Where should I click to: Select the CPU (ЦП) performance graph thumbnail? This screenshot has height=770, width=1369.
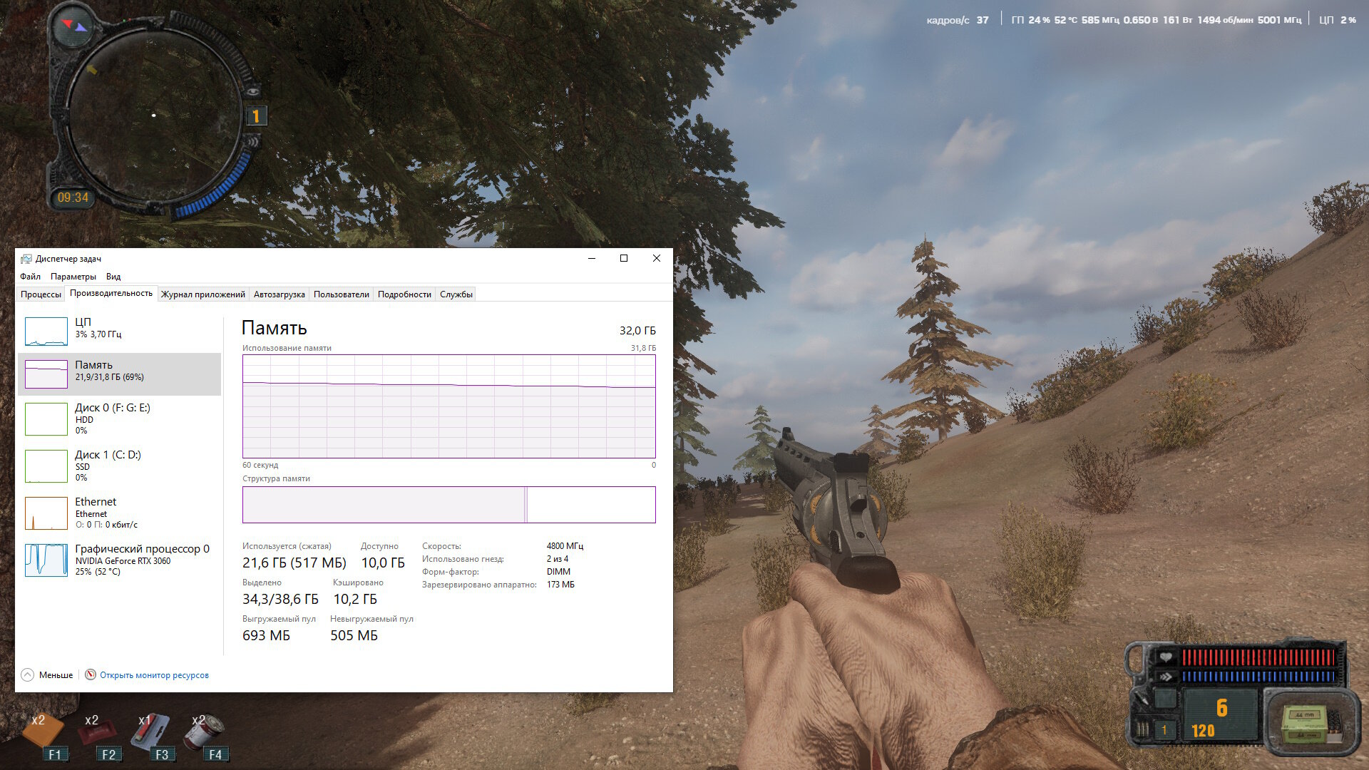click(46, 332)
